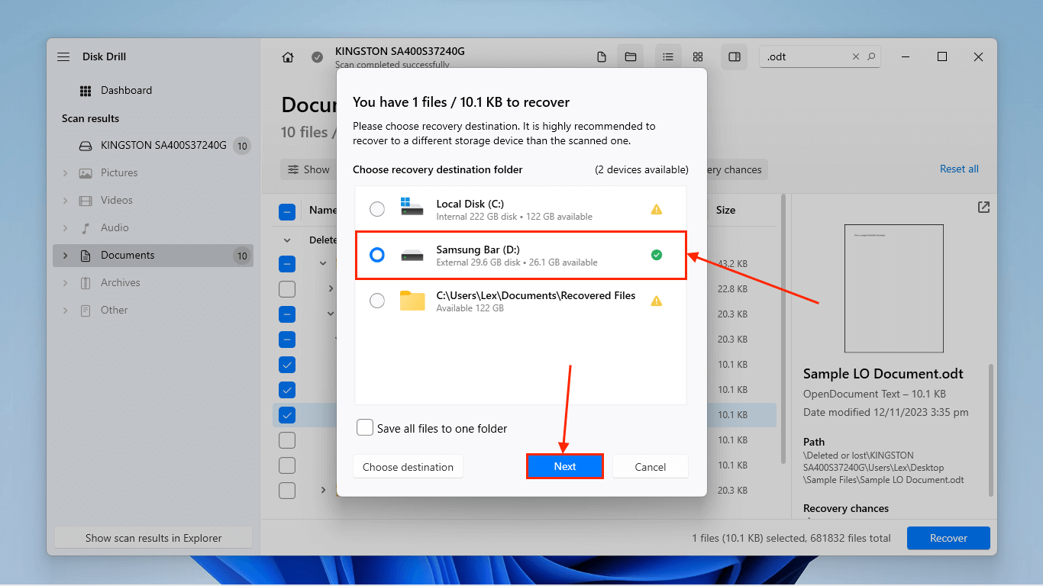Collapse the Deleted group chevron
The height and width of the screenshot is (586, 1043).
287,240
